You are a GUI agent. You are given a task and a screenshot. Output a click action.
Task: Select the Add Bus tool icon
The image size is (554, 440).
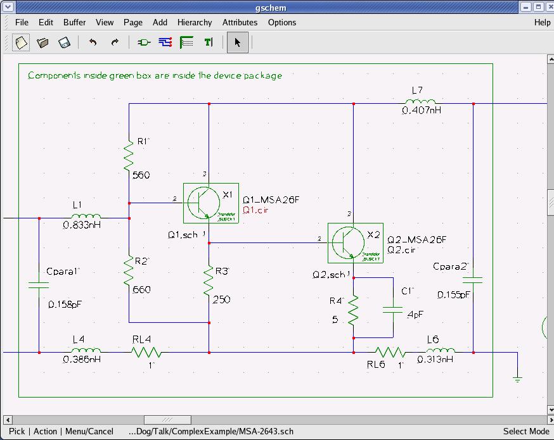[x=186, y=42]
